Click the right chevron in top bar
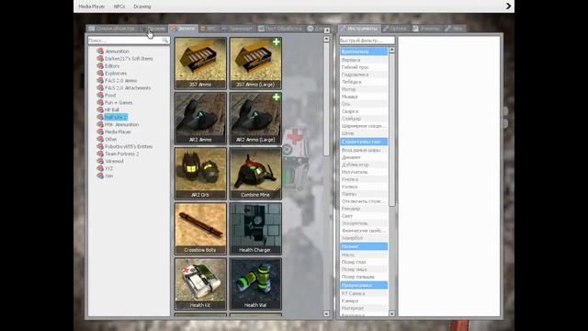Screen dimensions: 588x331 pyautogui.click(x=508, y=6)
